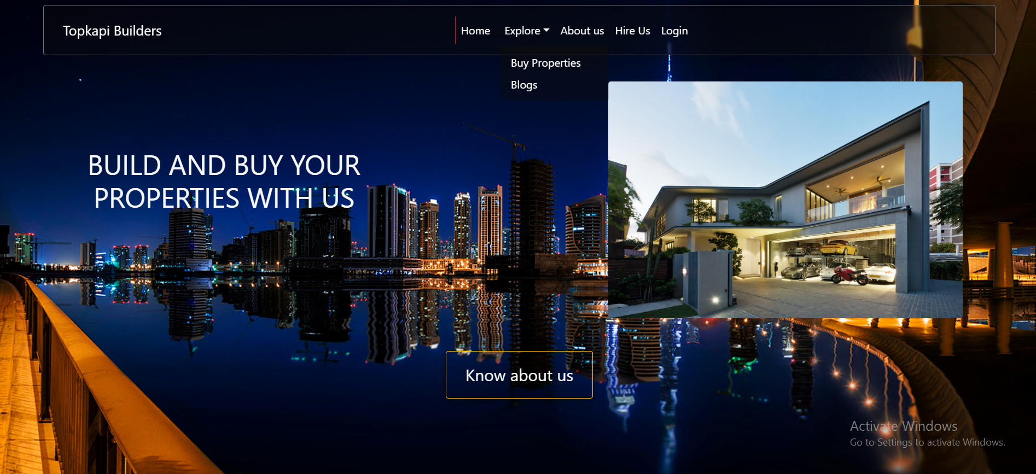Click the red vertical divider before Home

pyautogui.click(x=455, y=31)
